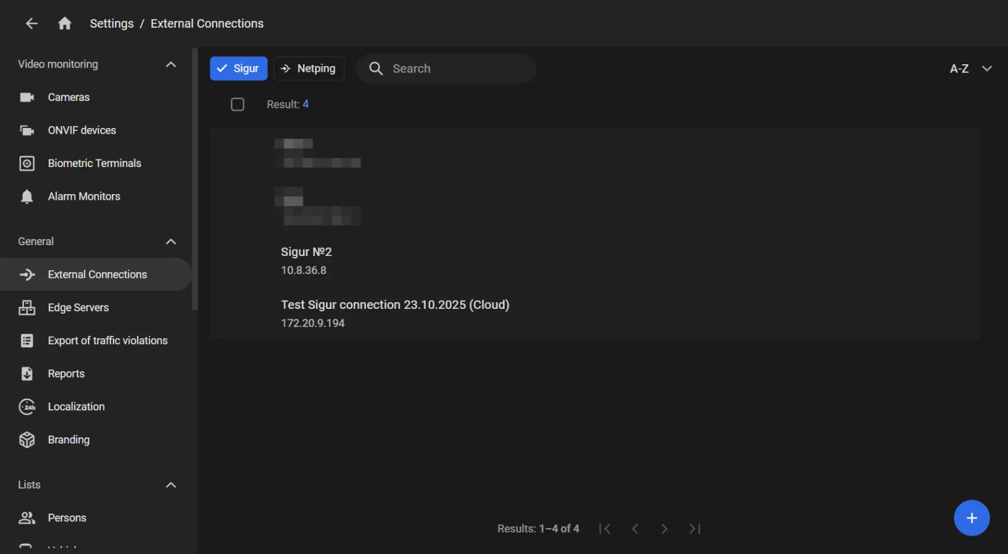
Task: Toggle the Netping filter chip
Action: click(309, 69)
